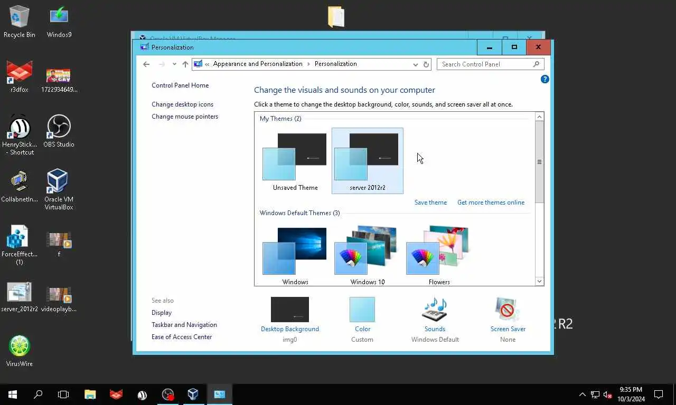Open taskbar Search magnifier
The image size is (676, 405).
(x=38, y=394)
